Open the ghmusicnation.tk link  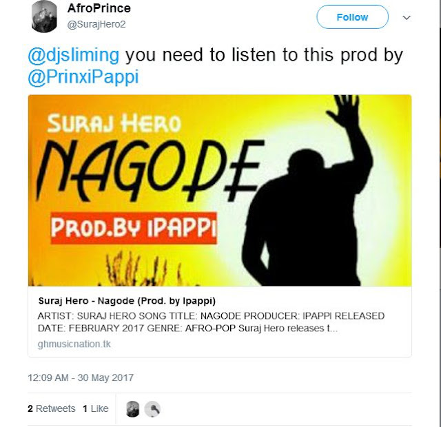coord(74,344)
